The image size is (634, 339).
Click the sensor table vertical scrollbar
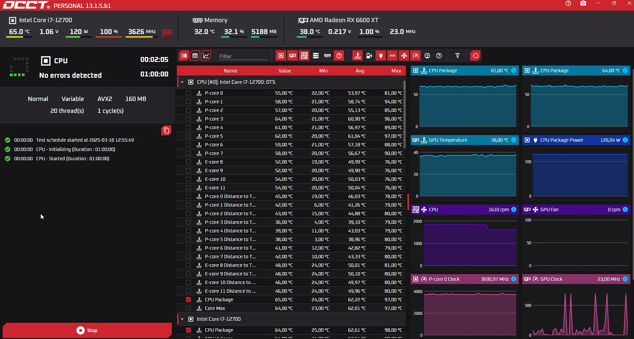click(404, 115)
